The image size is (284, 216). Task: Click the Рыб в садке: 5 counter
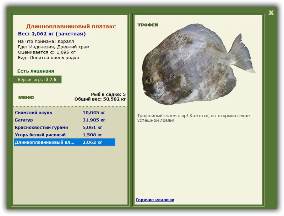tap(108, 94)
